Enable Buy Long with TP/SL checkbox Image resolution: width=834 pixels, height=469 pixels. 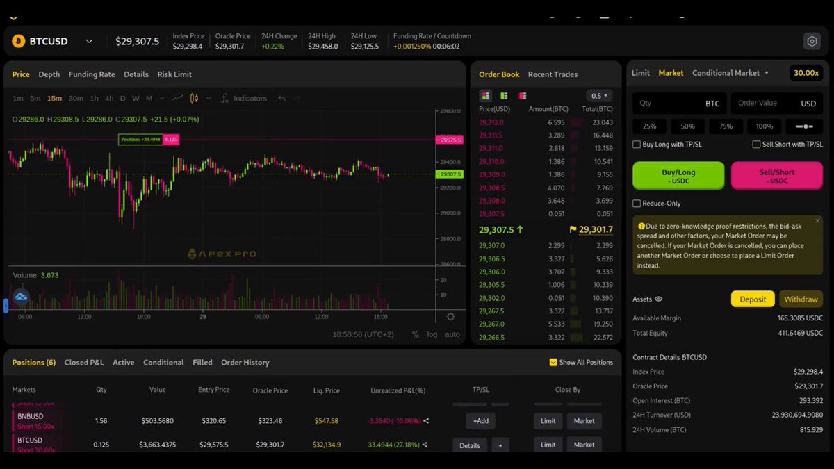pos(637,145)
